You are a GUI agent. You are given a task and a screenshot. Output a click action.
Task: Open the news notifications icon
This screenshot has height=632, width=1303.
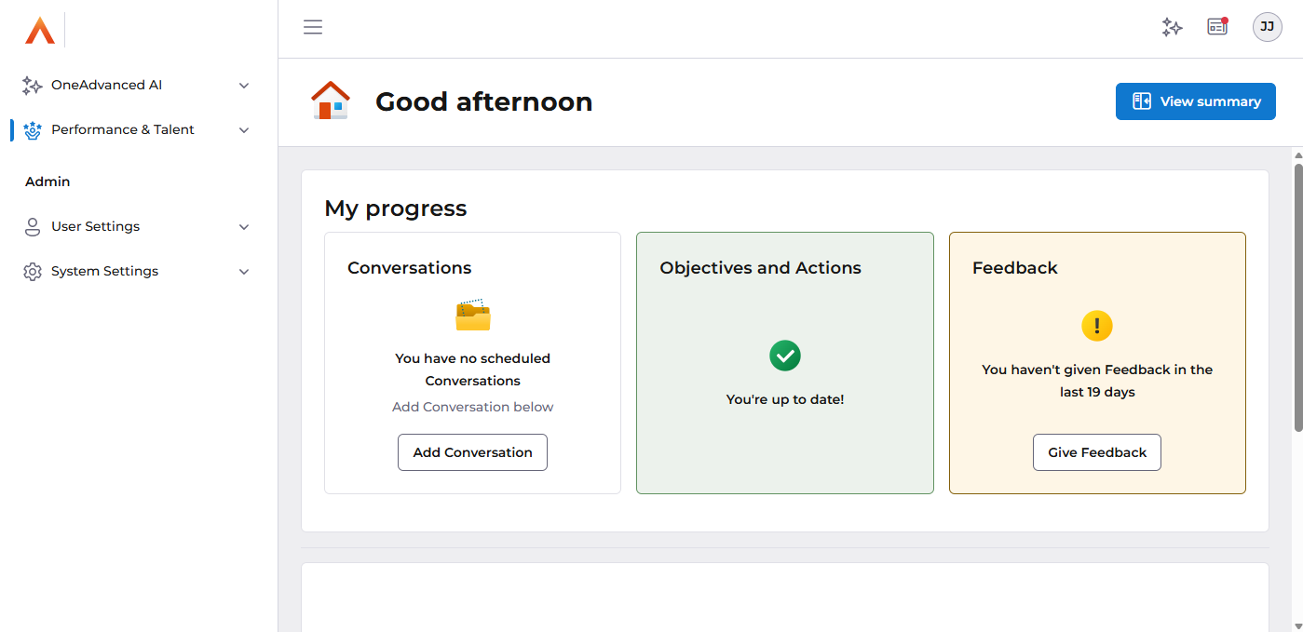(1217, 27)
